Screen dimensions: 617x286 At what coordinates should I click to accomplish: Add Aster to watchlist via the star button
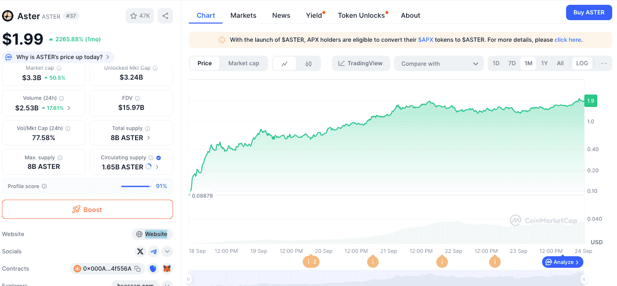coord(140,16)
